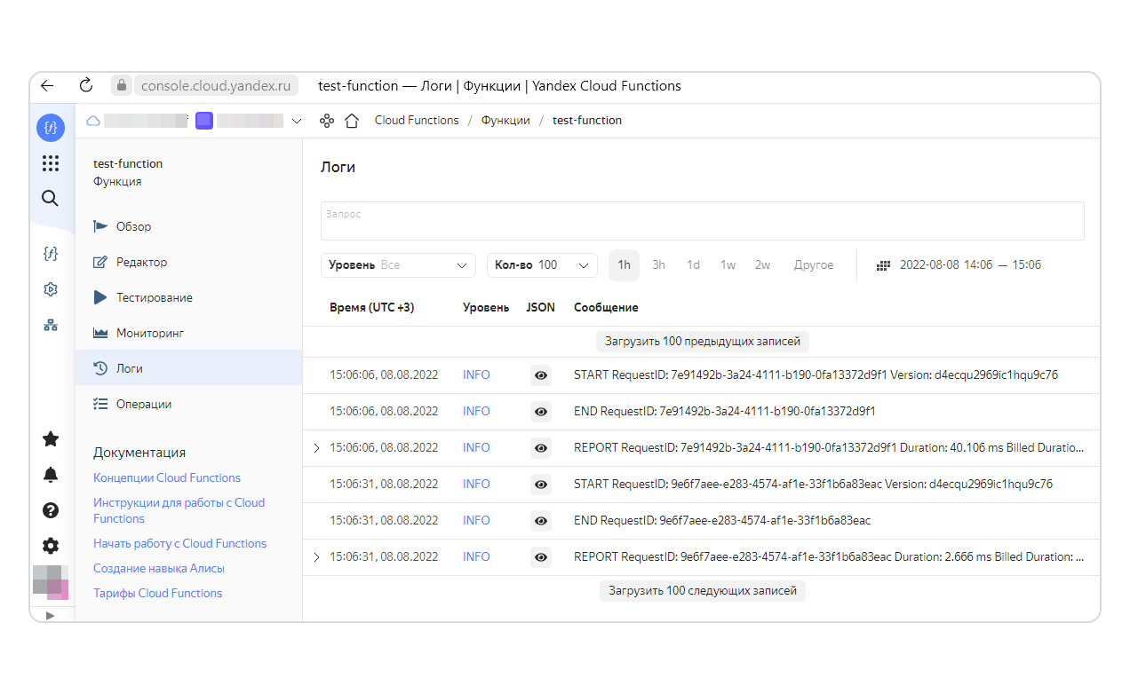
Task: Open the Операции section
Action: pyautogui.click(x=188, y=404)
